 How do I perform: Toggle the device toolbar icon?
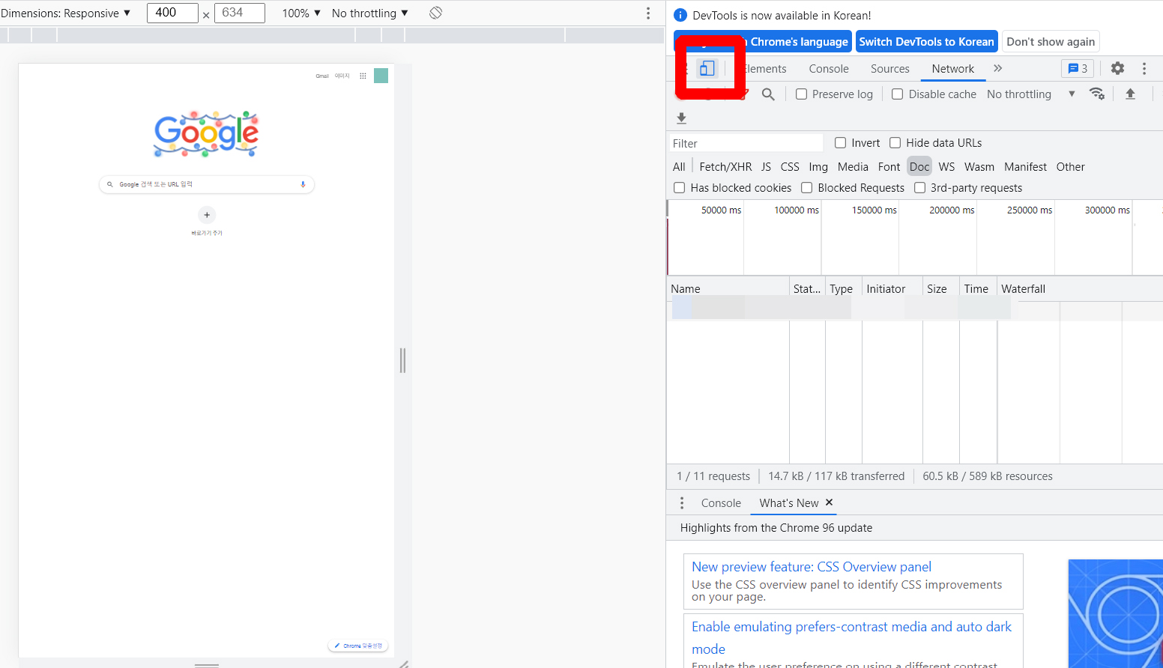[707, 69]
